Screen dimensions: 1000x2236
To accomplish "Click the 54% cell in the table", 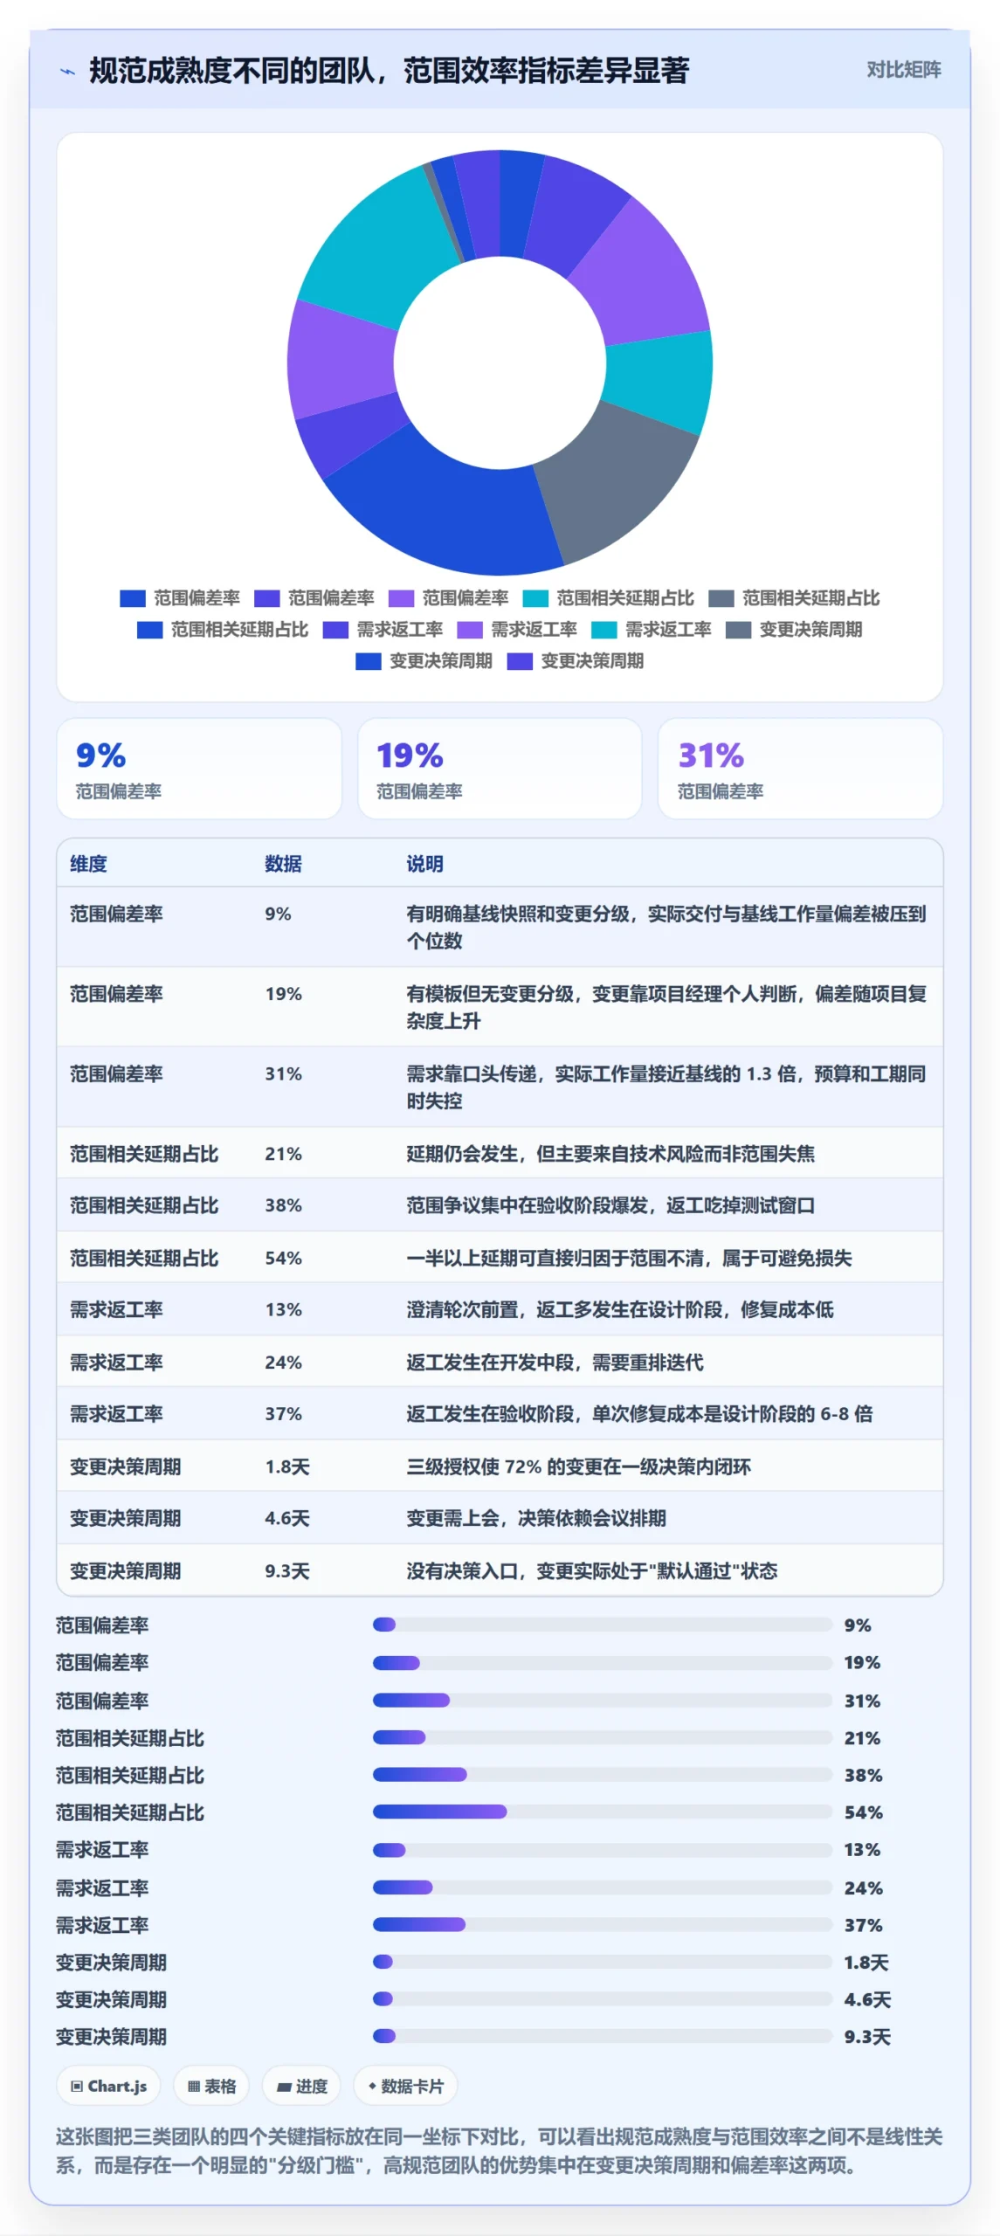I will (284, 1258).
